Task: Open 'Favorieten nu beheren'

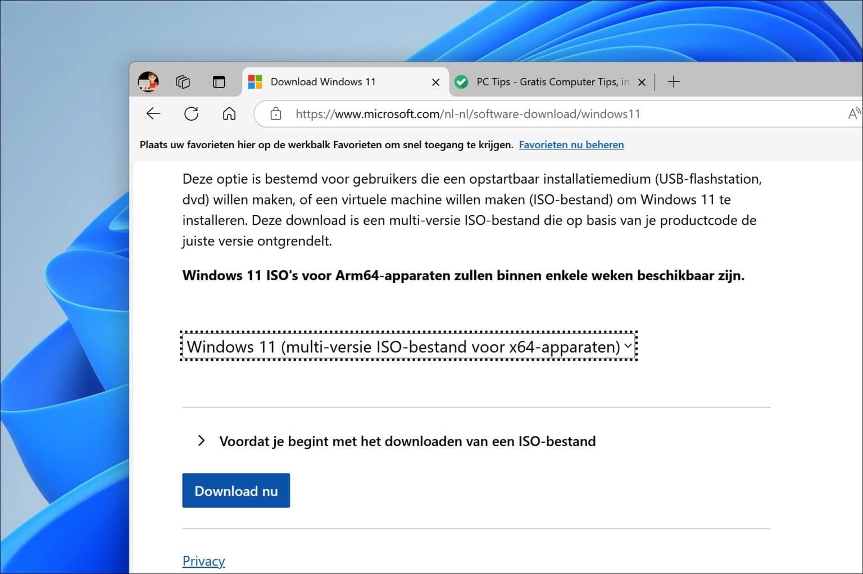Action: click(x=571, y=144)
